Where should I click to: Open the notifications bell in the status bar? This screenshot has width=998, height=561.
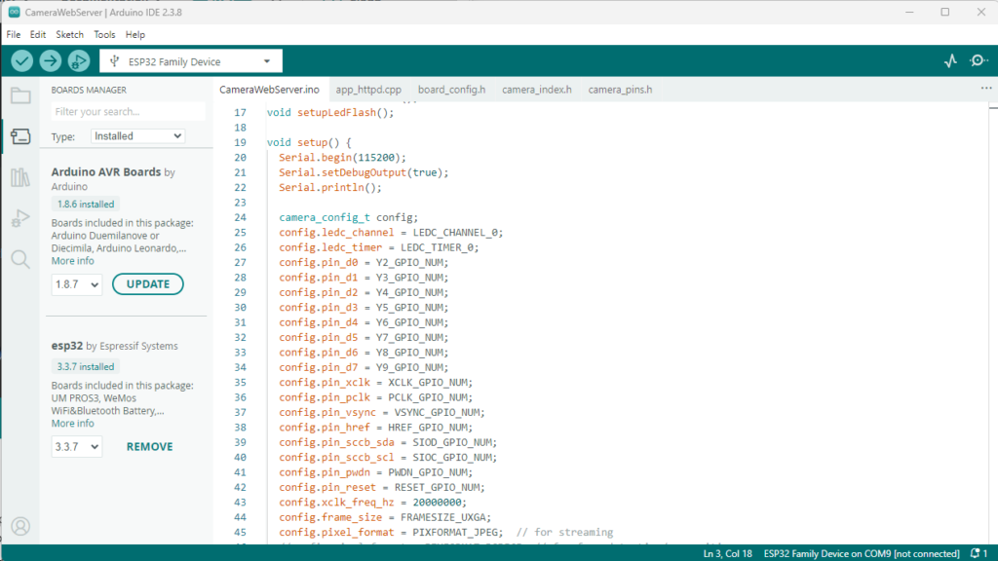975,553
